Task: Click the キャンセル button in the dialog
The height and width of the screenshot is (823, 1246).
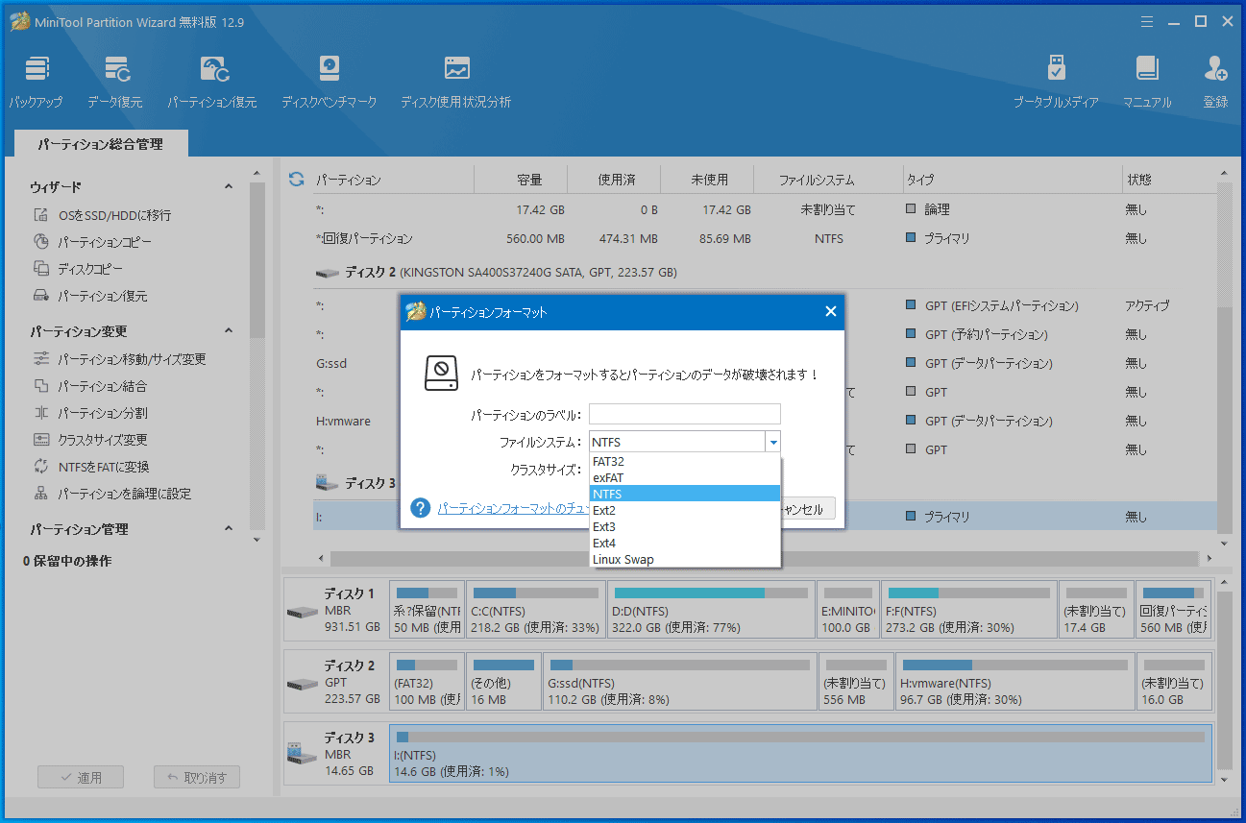Action: [x=805, y=509]
